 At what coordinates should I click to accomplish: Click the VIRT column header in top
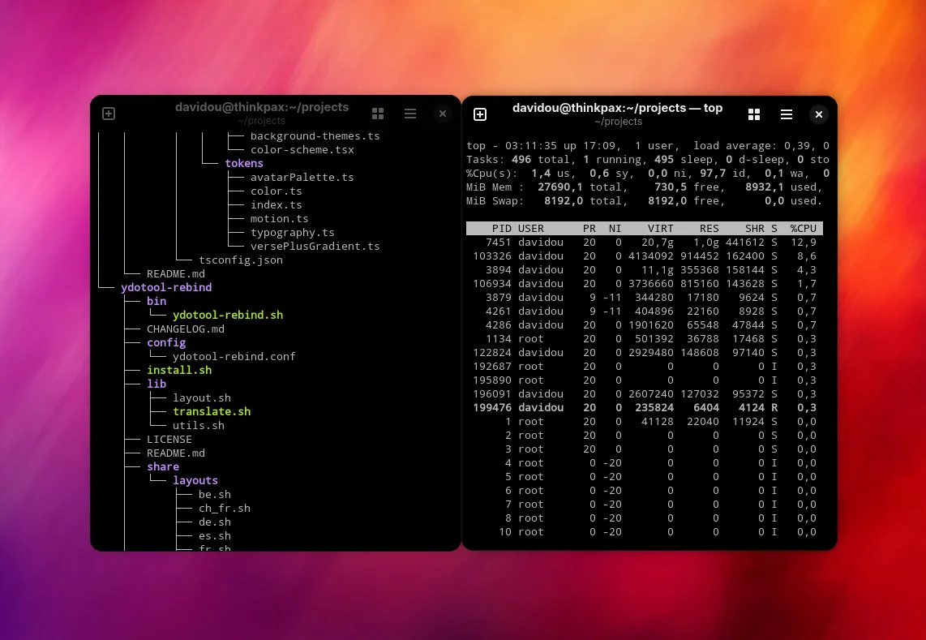coord(660,228)
